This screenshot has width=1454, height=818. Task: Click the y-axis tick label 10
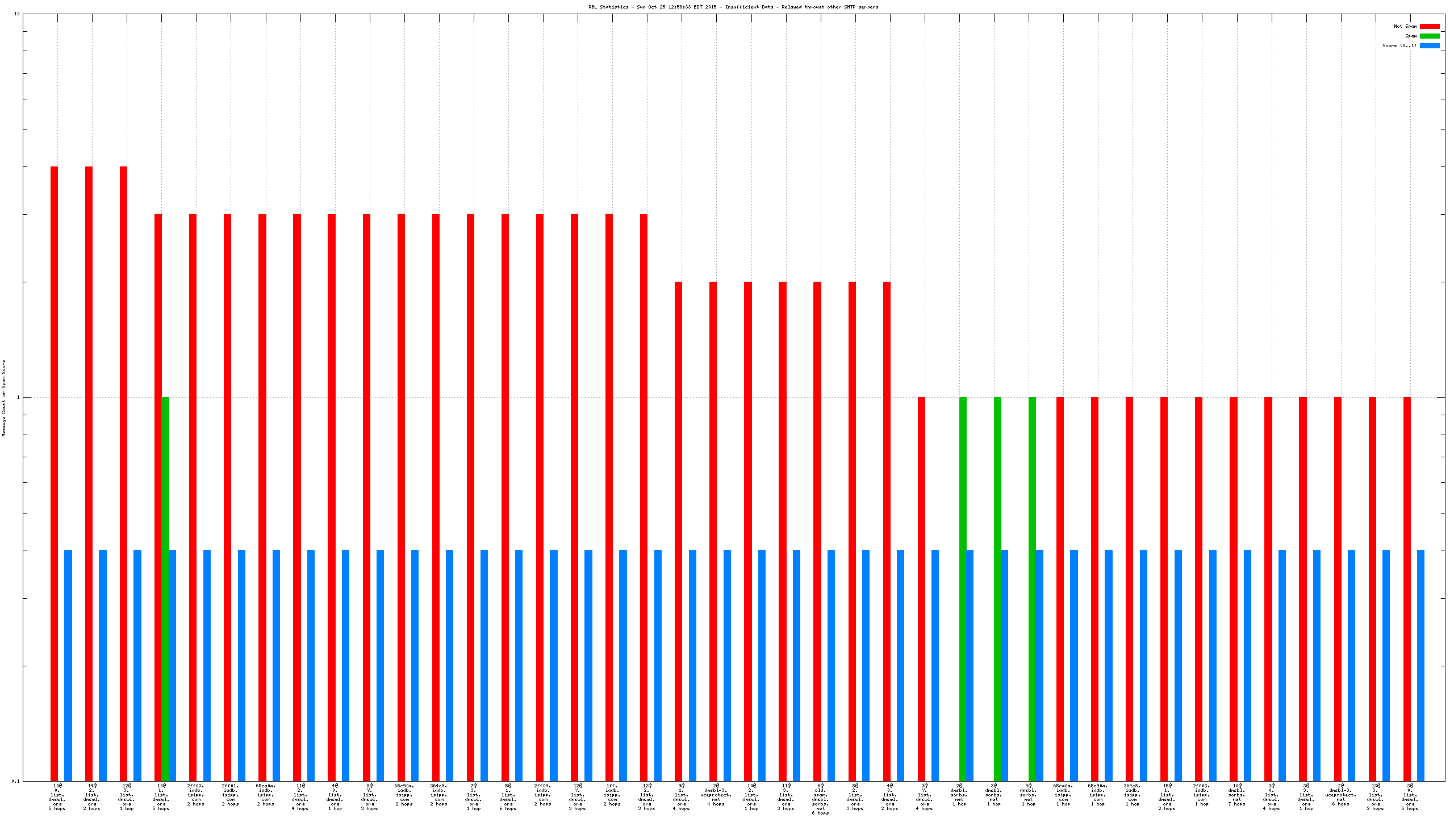[16, 14]
